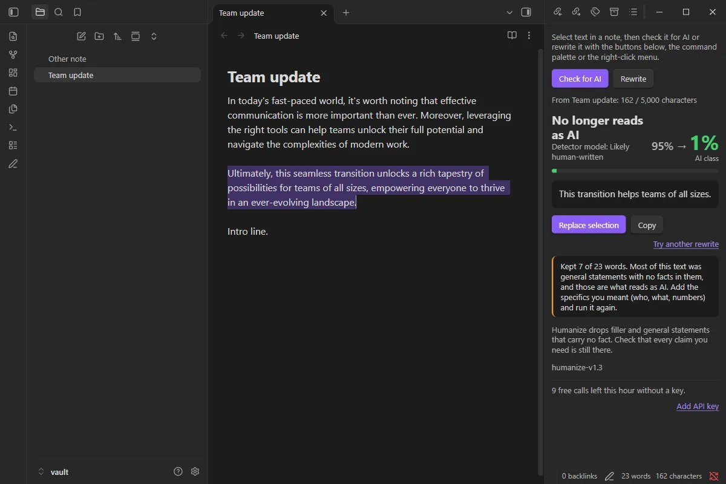The image size is (726, 484).
Task: Open the vault switcher
Action: point(53,472)
